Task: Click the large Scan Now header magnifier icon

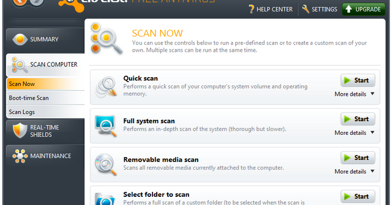Action: coord(106,39)
